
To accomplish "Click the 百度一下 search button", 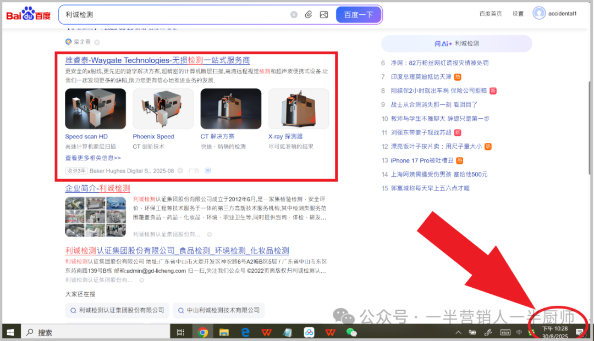I will 359,15.
